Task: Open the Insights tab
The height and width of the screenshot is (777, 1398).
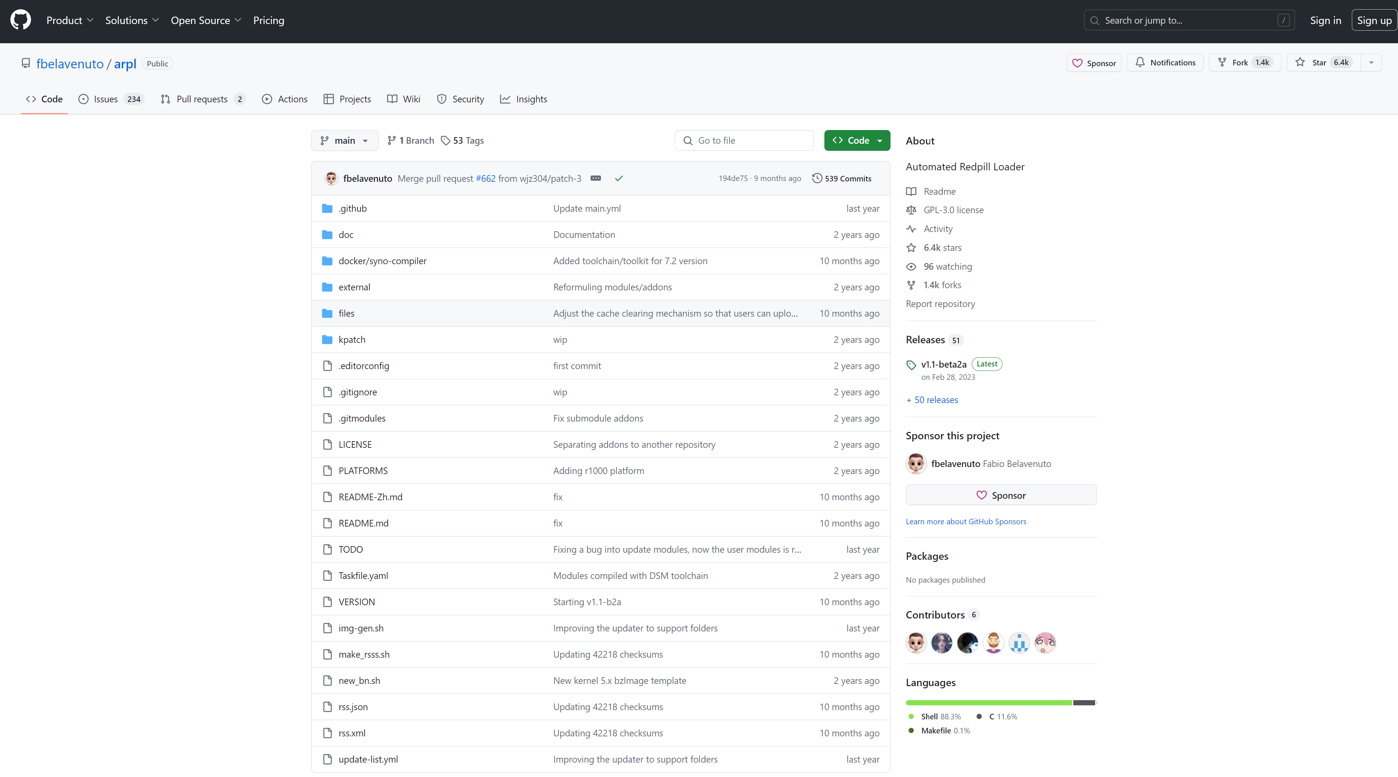Action: (x=524, y=99)
